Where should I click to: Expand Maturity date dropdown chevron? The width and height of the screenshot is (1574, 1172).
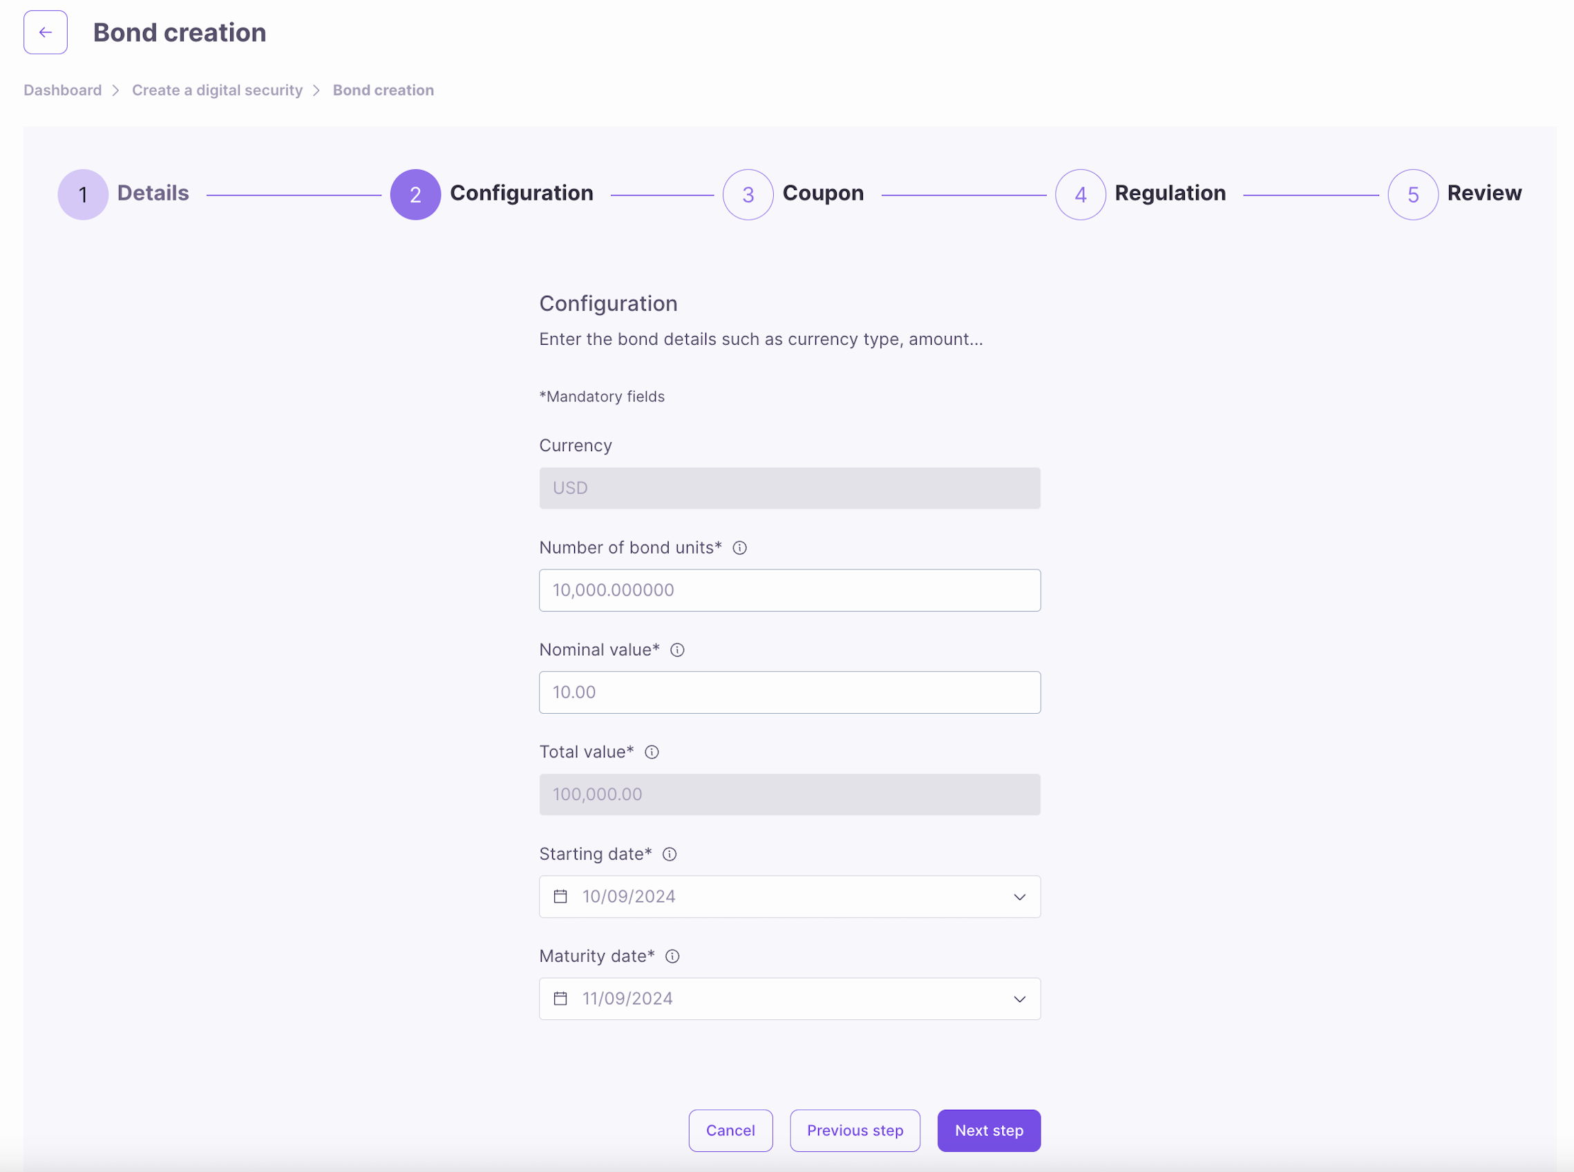[x=1018, y=999]
